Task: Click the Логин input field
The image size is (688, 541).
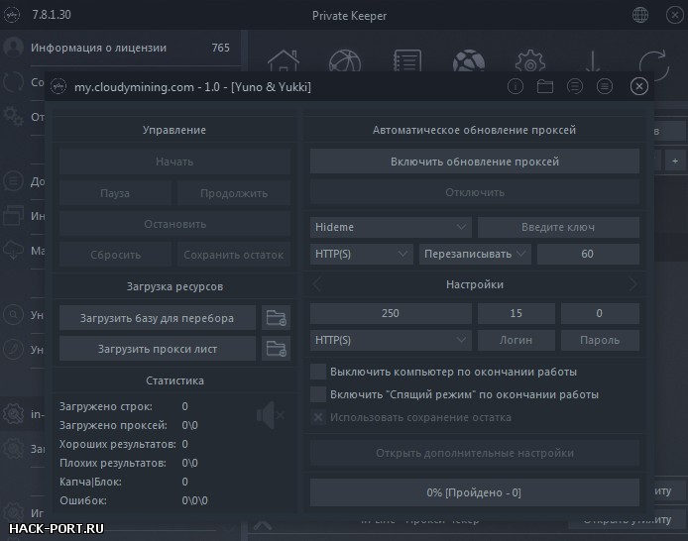Action: pyautogui.click(x=516, y=340)
